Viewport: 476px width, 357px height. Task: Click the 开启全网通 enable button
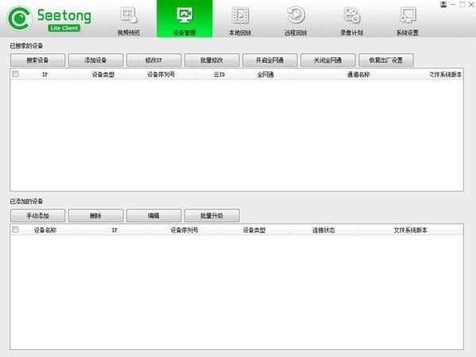tap(270, 60)
